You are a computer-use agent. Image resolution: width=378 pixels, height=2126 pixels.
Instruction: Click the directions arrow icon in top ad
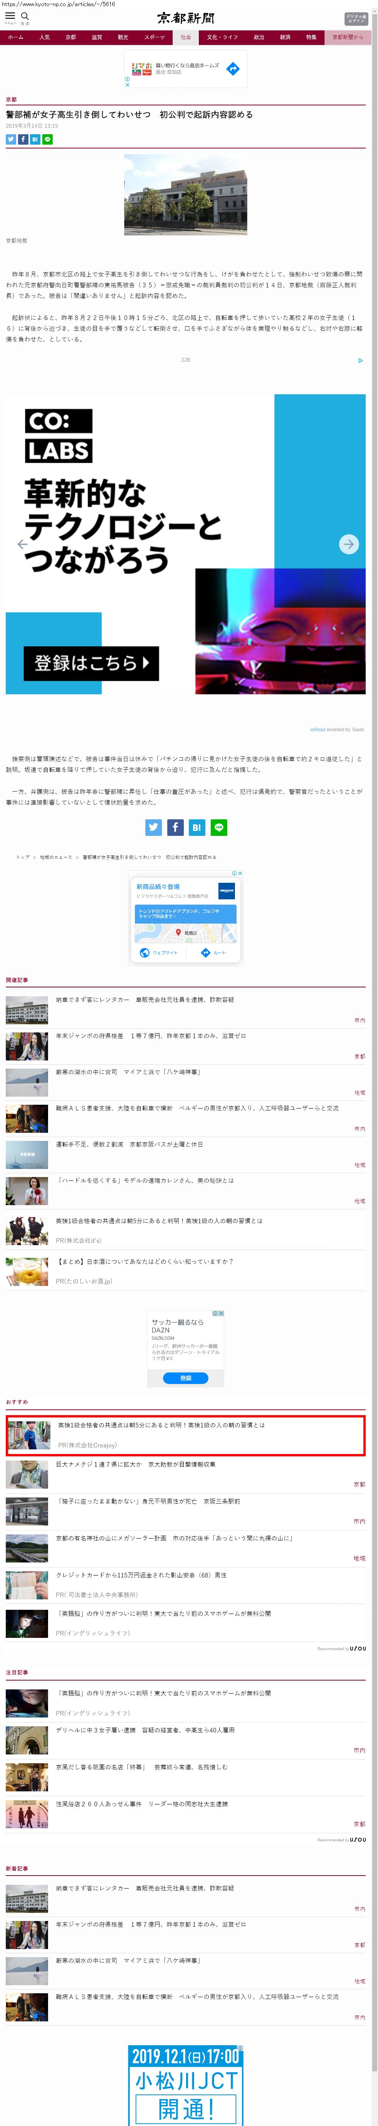[x=233, y=69]
